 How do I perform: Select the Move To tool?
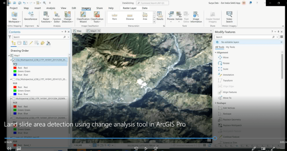224,98
